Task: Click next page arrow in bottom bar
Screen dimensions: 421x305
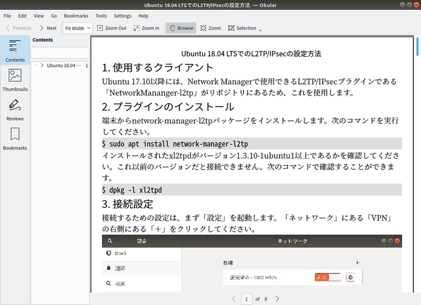Action: pyautogui.click(x=277, y=299)
